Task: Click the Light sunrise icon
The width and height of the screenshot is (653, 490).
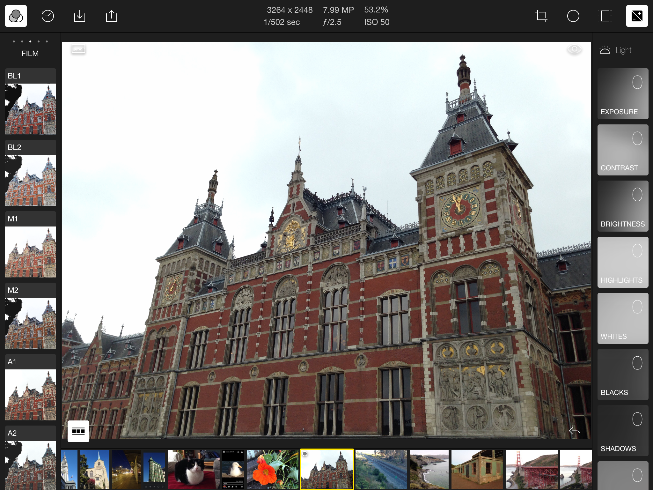Action: point(605,50)
